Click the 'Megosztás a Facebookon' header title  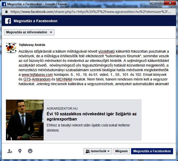[x=36, y=21]
